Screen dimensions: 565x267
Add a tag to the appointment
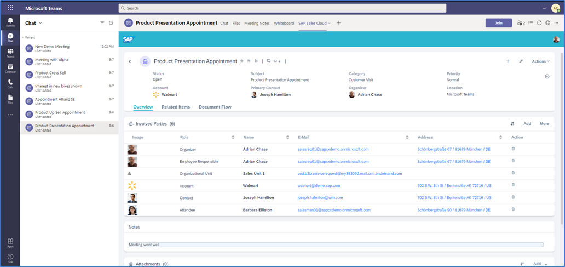(276, 61)
